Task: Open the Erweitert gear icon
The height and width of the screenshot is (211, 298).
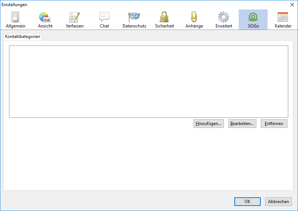Action: [223, 17]
